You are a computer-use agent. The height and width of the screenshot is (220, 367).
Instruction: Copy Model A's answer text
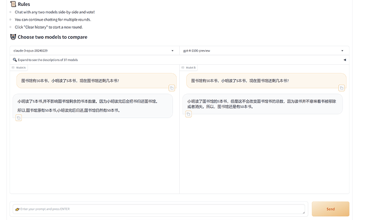(x=19, y=118)
